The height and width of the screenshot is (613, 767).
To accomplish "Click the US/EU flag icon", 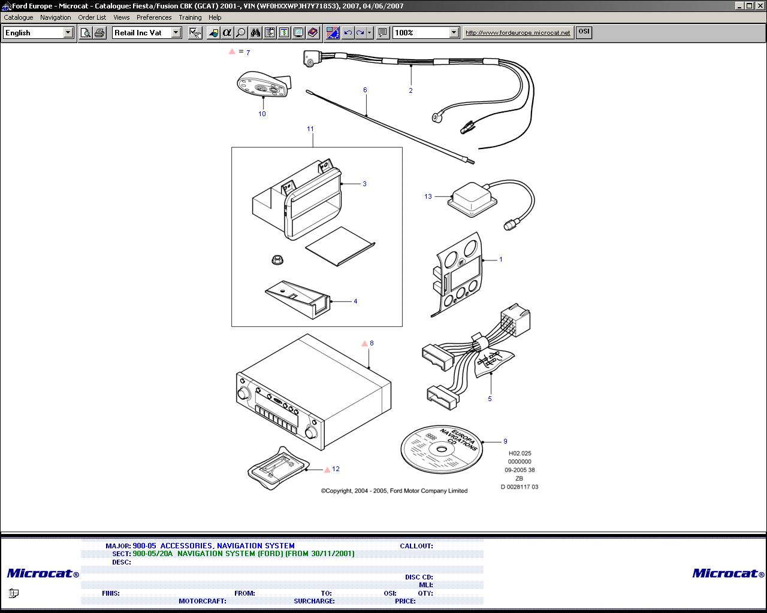I will [x=333, y=33].
